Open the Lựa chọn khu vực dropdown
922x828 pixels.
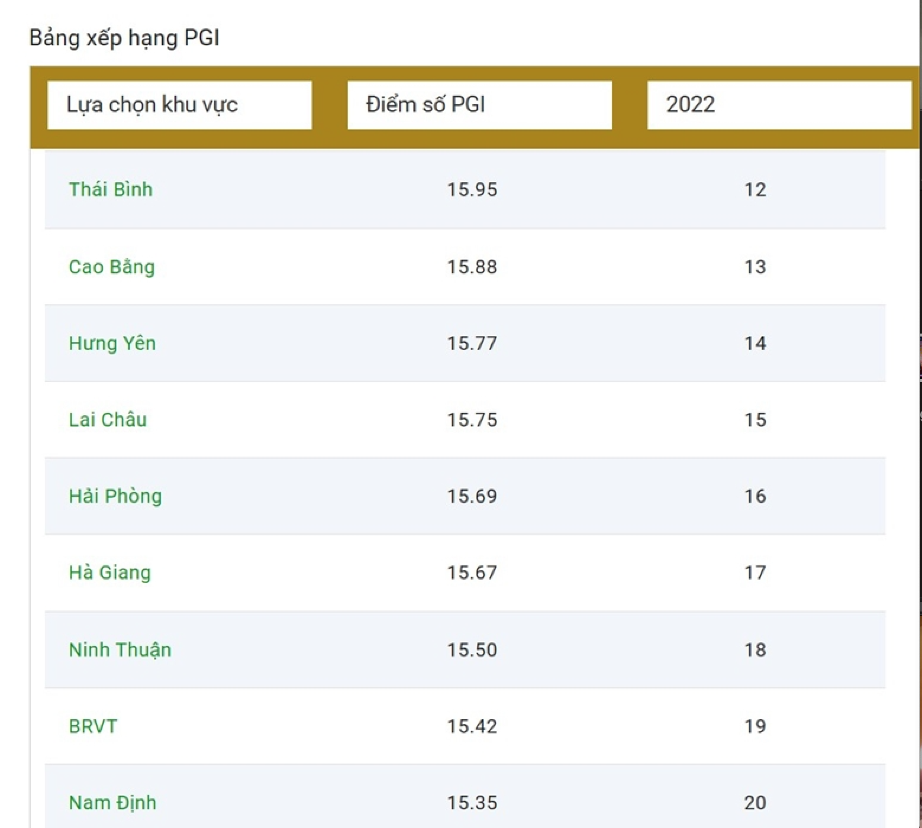179,105
